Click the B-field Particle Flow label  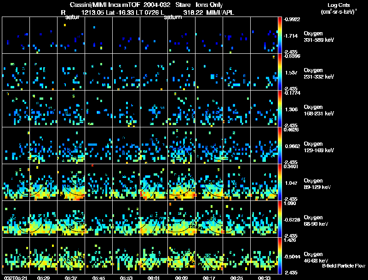coord(344,266)
